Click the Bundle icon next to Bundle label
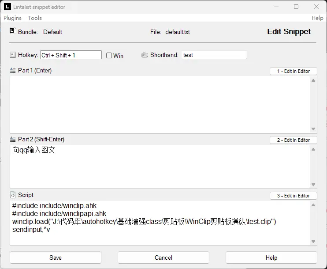 12,31
